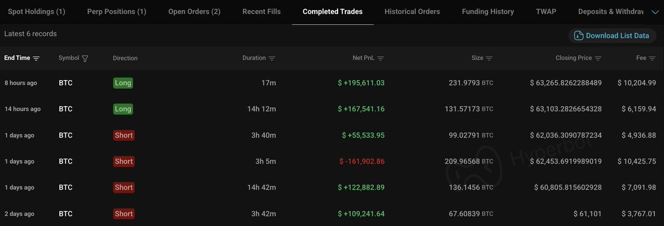
Task: Click the fee value $ 7,091.98
Action: [639, 187]
